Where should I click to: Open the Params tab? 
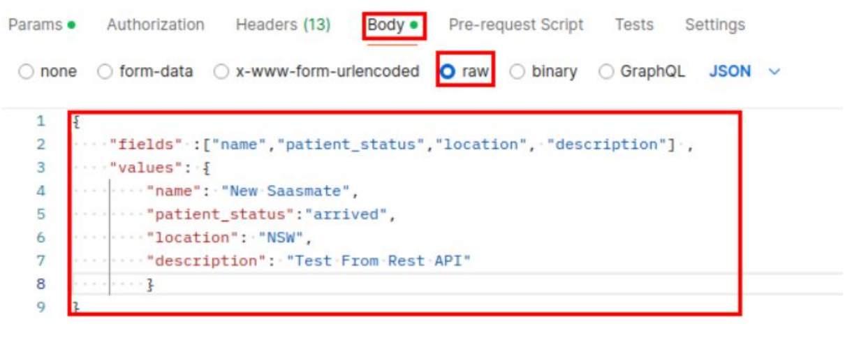(x=35, y=25)
